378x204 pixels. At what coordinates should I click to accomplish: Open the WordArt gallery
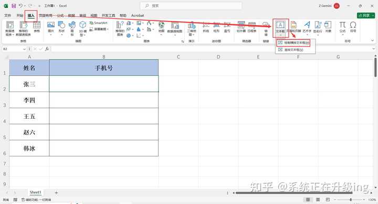pyautogui.click(x=307, y=28)
